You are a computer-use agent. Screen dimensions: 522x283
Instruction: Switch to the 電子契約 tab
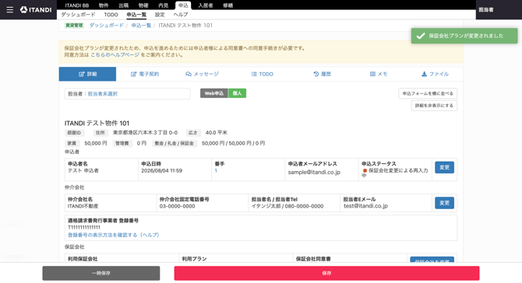[145, 74]
